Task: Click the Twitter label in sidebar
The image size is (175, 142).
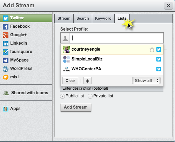Action: [17, 18]
